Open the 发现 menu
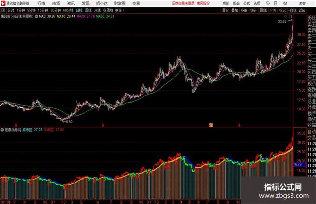Screen dimensions: 316x204 [x=86, y=3]
